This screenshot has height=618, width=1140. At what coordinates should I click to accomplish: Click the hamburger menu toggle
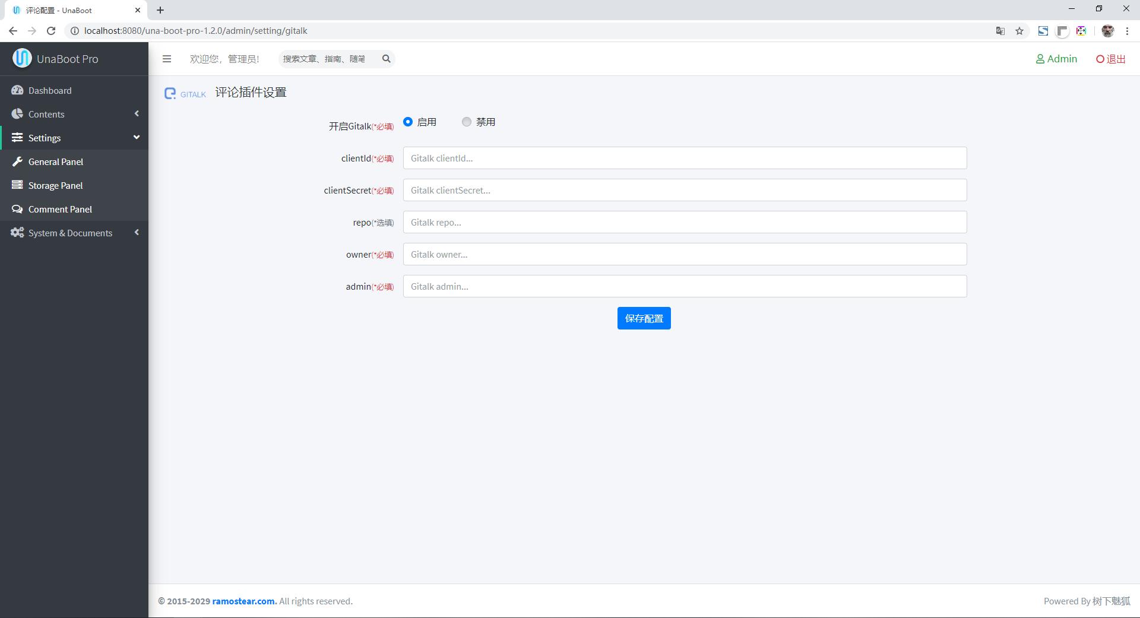(x=167, y=59)
